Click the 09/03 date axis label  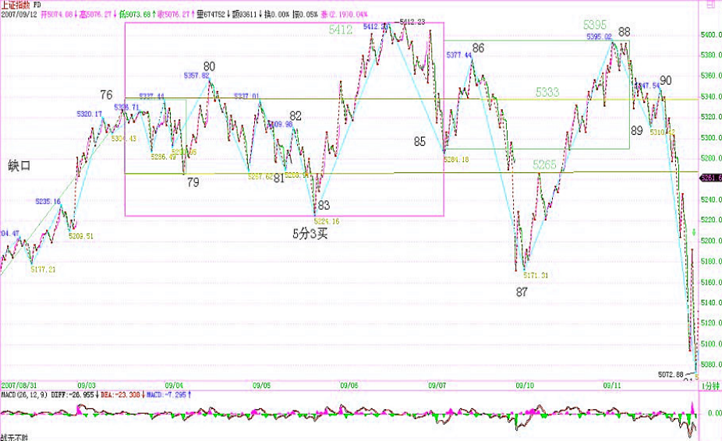tap(86, 386)
